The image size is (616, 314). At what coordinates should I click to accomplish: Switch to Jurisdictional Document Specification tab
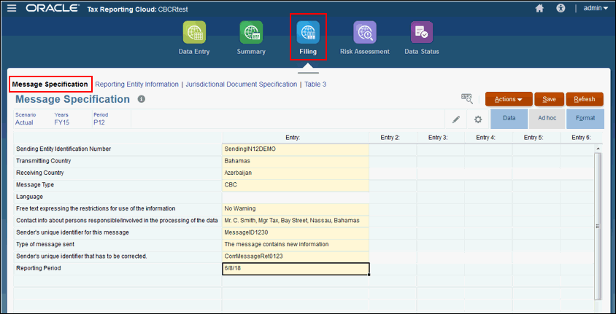(x=241, y=85)
